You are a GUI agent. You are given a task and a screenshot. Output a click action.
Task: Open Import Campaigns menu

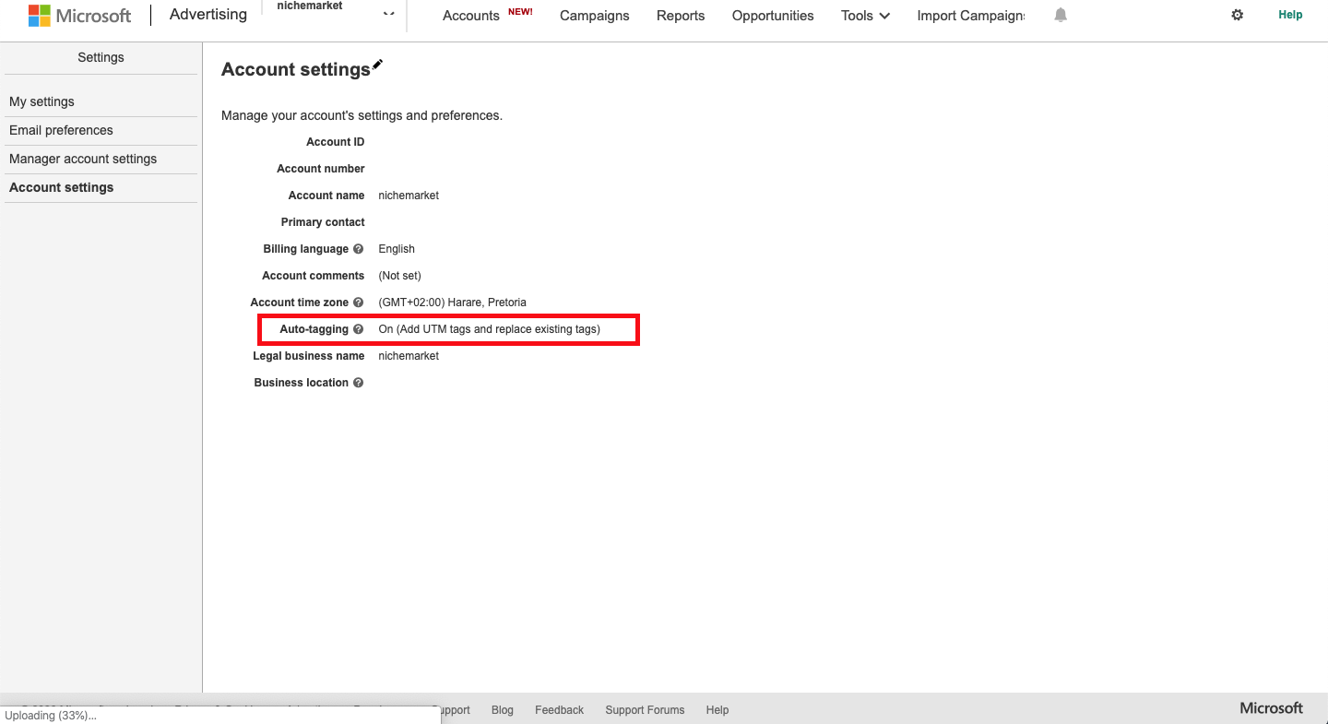point(971,16)
